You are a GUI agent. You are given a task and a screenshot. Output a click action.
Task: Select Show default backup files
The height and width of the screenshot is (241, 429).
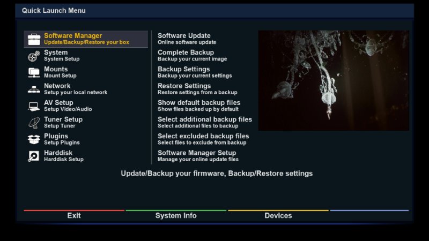199,106
